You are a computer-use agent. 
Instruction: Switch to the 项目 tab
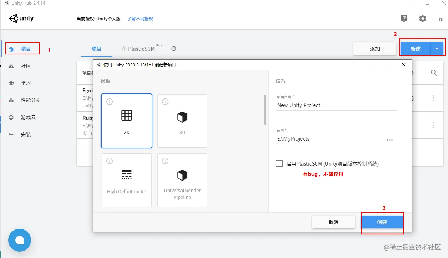pos(97,49)
